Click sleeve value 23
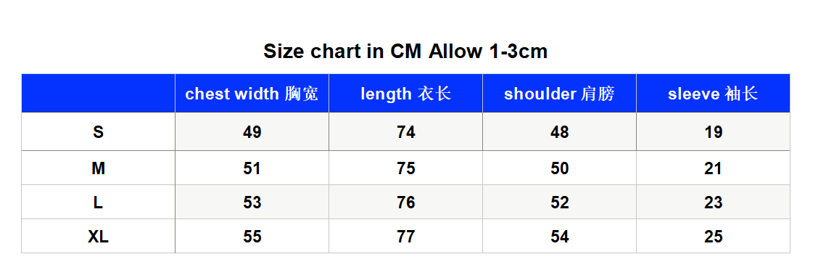The width and height of the screenshot is (826, 278). pyautogui.click(x=714, y=203)
